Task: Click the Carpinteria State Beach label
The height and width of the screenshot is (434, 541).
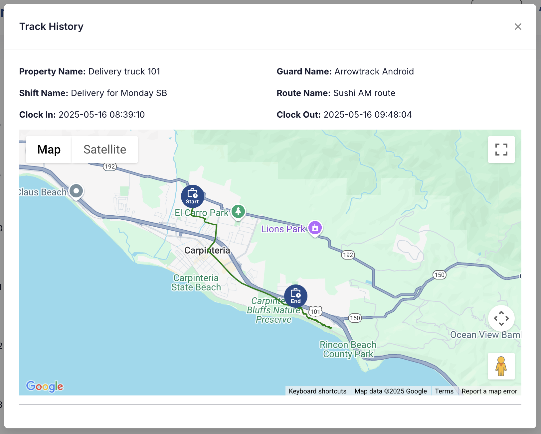Action: [x=196, y=282]
